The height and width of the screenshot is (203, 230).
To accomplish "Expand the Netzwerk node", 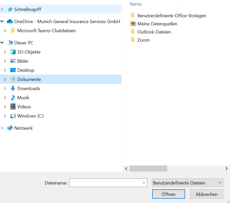I will point(2,128).
